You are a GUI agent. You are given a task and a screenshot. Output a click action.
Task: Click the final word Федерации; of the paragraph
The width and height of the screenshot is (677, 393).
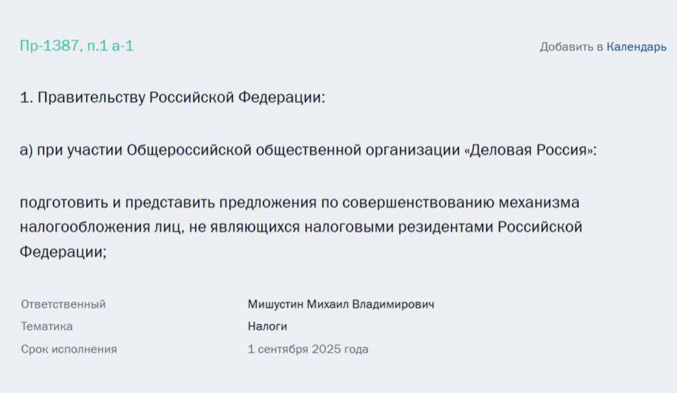(x=63, y=252)
